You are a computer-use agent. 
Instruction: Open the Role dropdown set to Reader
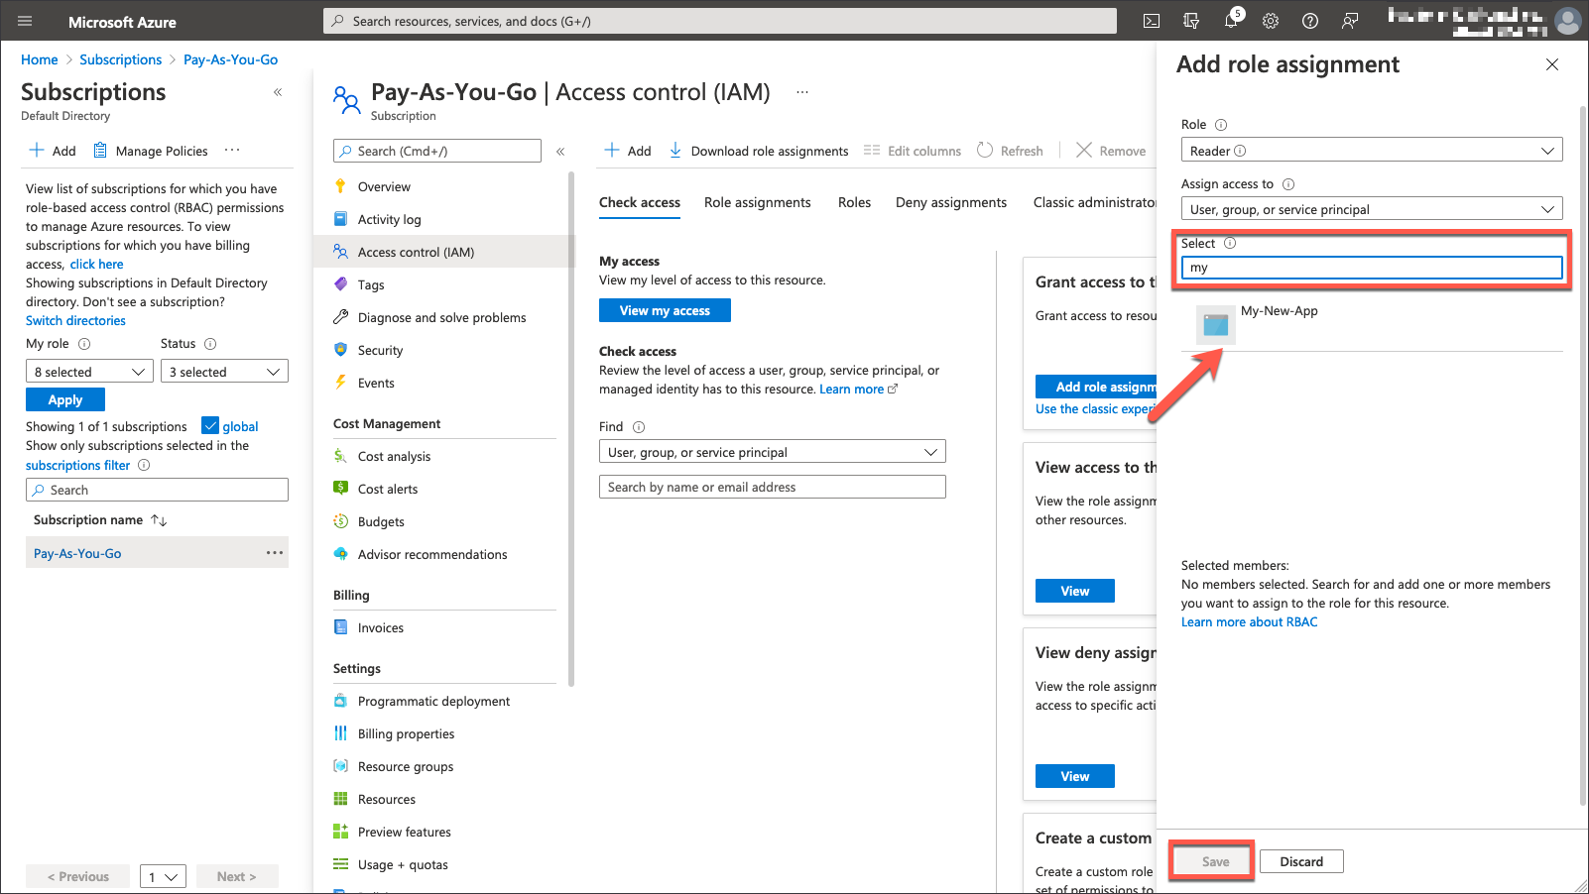1372,150
